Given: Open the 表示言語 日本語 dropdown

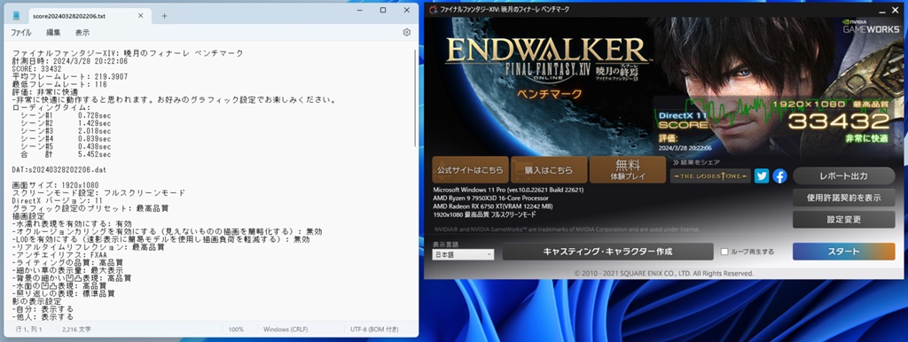Looking at the screenshot, I should pyautogui.click(x=463, y=254).
